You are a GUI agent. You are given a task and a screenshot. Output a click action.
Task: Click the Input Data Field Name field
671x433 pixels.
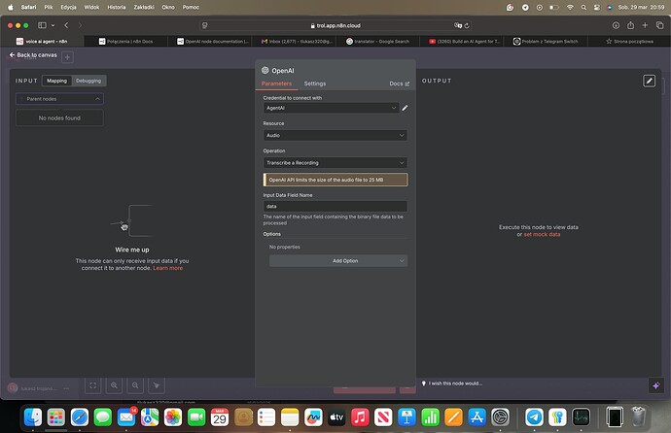[335, 206]
